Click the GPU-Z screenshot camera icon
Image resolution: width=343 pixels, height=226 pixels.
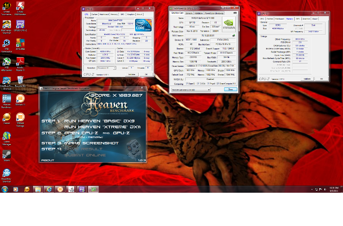tap(235, 13)
